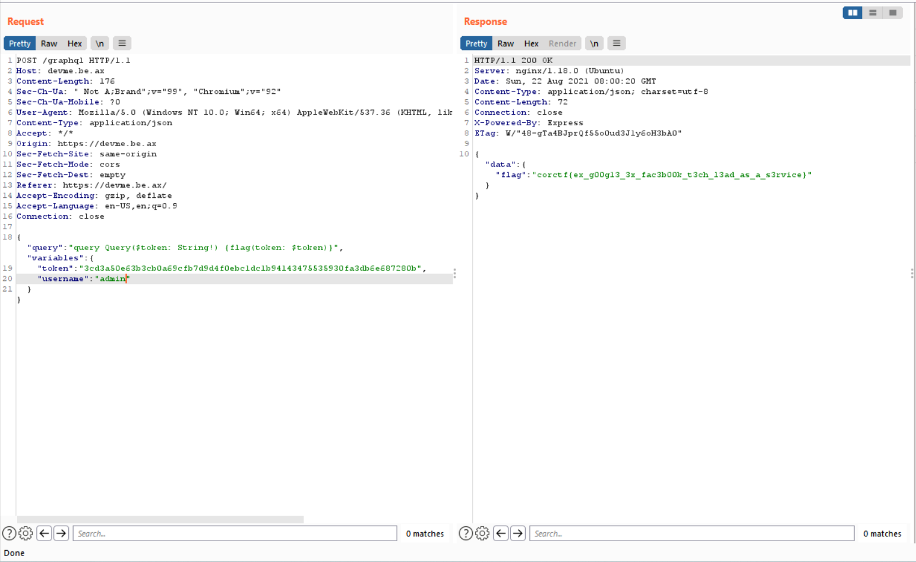Viewport: 916px width, 562px height.
Task: Click the "data" key in response body
Action: 501,165
